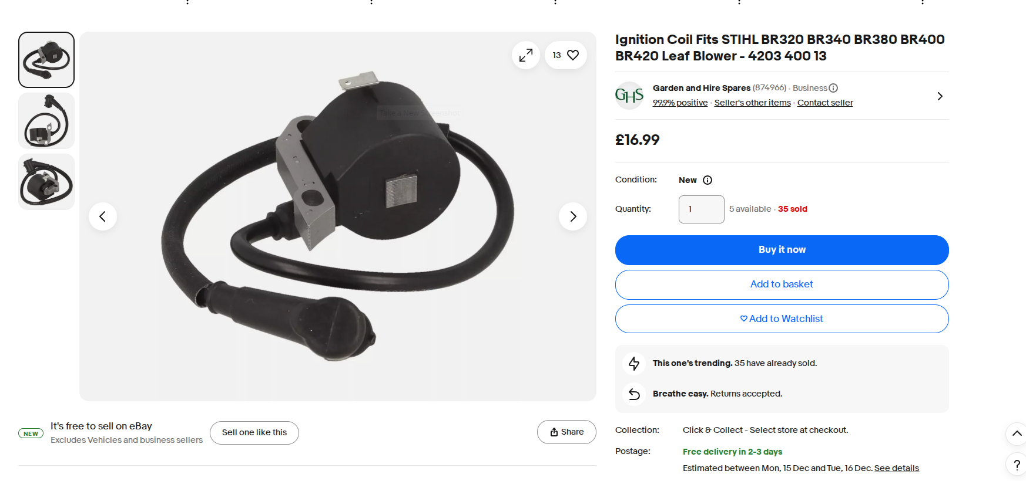Select the second ignition coil thumbnail
This screenshot has height=481, width=1026.
pyautogui.click(x=46, y=121)
